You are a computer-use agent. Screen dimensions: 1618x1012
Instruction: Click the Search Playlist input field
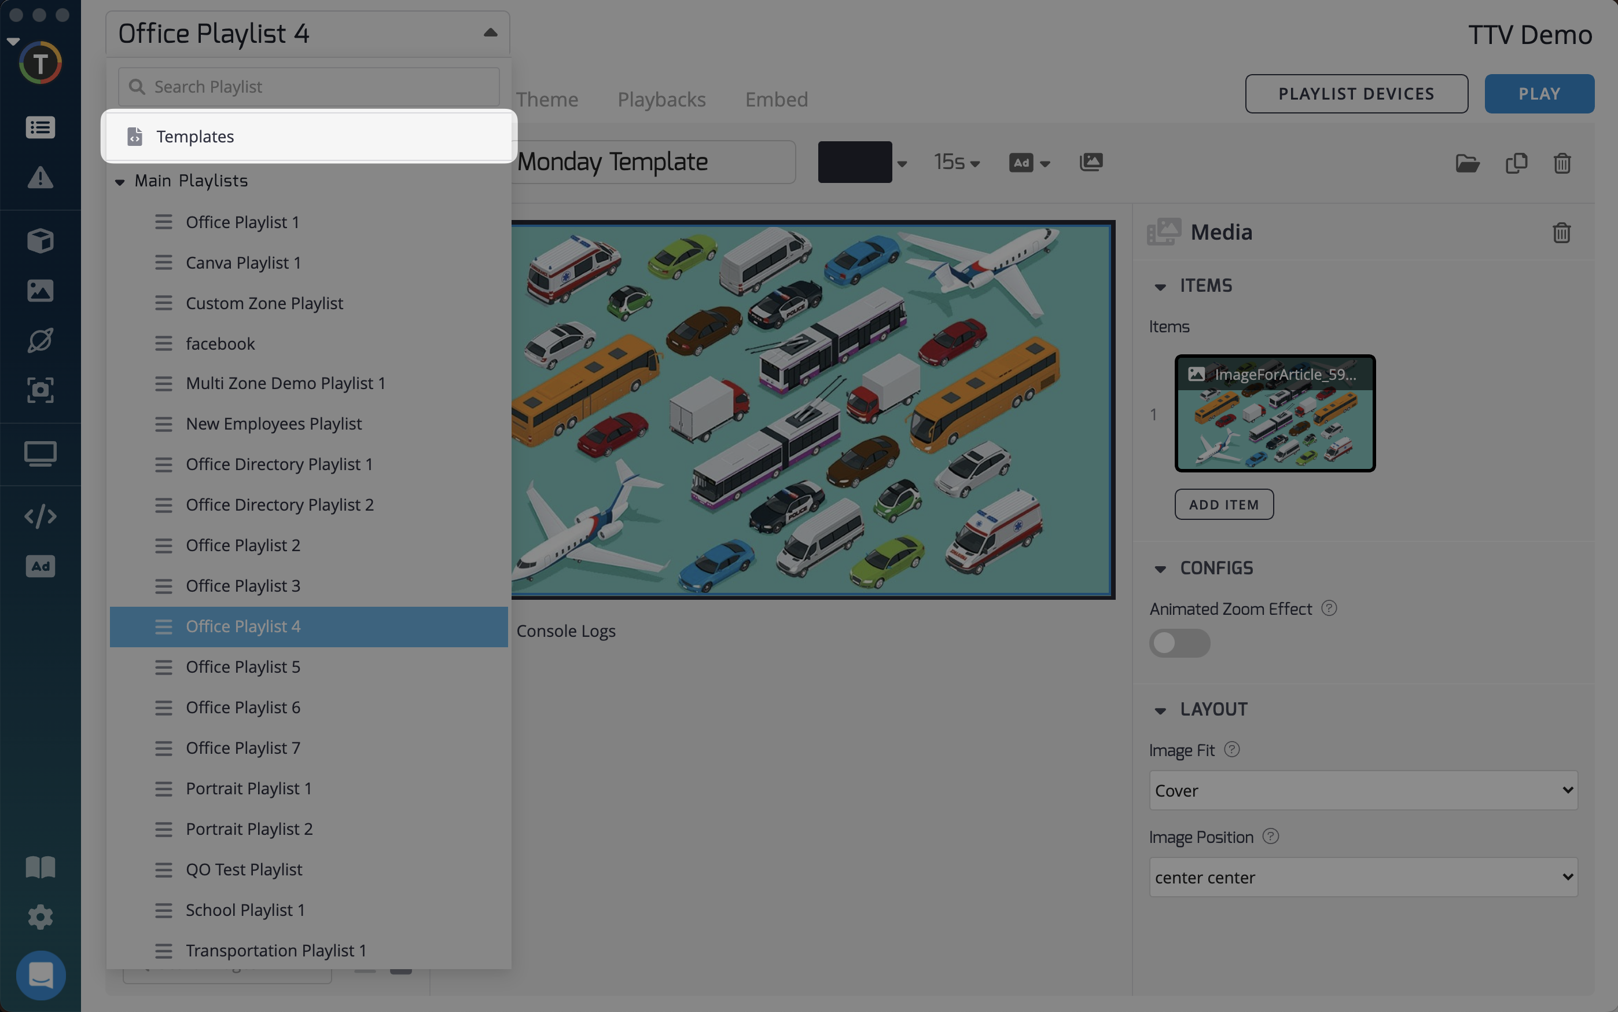pos(308,87)
